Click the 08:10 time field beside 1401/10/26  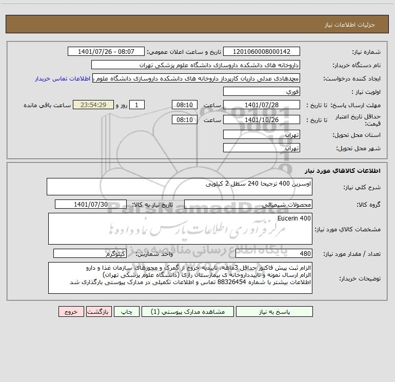pyautogui.click(x=184, y=119)
